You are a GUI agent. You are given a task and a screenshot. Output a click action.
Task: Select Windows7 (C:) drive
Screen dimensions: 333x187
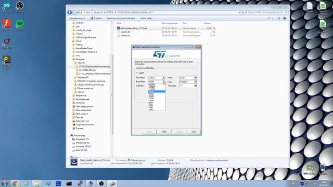(x=82, y=139)
